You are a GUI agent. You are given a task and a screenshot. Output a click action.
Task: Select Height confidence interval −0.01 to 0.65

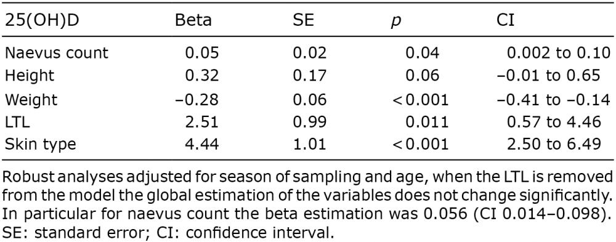tap(548, 76)
